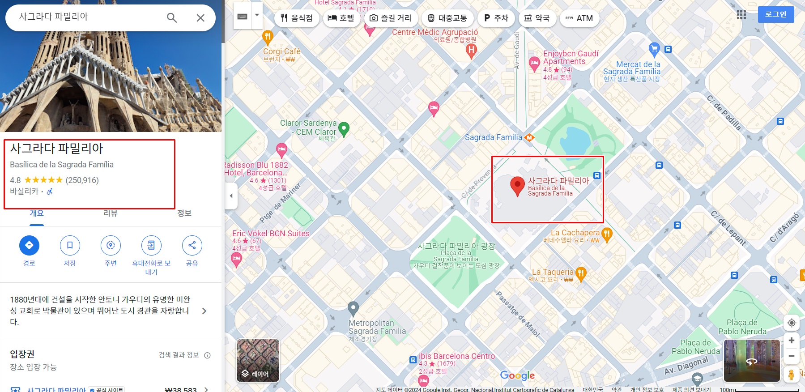Click the search magnifier icon

pyautogui.click(x=172, y=18)
